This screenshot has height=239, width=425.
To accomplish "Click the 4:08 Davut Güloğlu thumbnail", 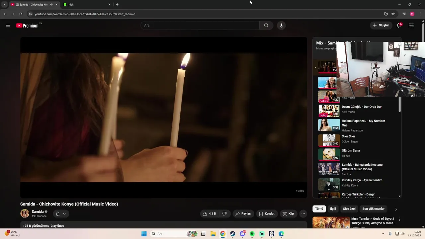I will 329,111.
